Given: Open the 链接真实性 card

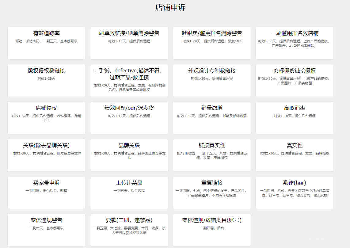Looking at the screenshot, I should click(212, 155).
